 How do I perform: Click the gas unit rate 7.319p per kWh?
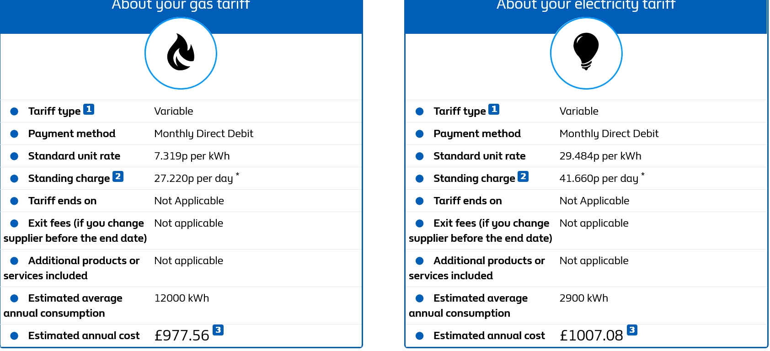(192, 156)
